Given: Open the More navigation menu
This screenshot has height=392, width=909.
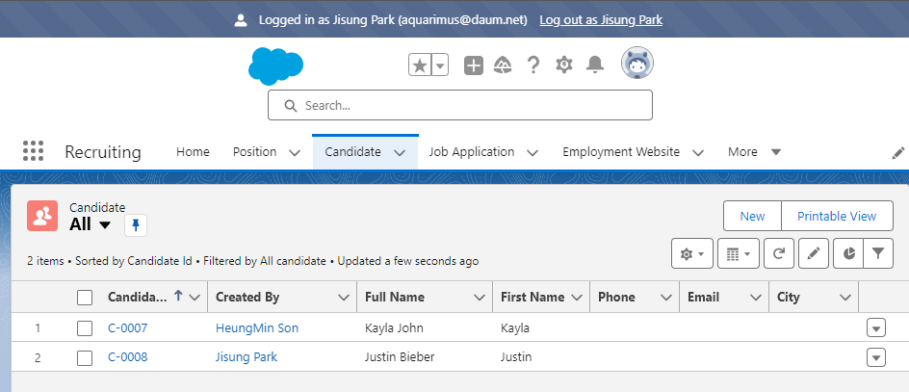Looking at the screenshot, I should (754, 152).
